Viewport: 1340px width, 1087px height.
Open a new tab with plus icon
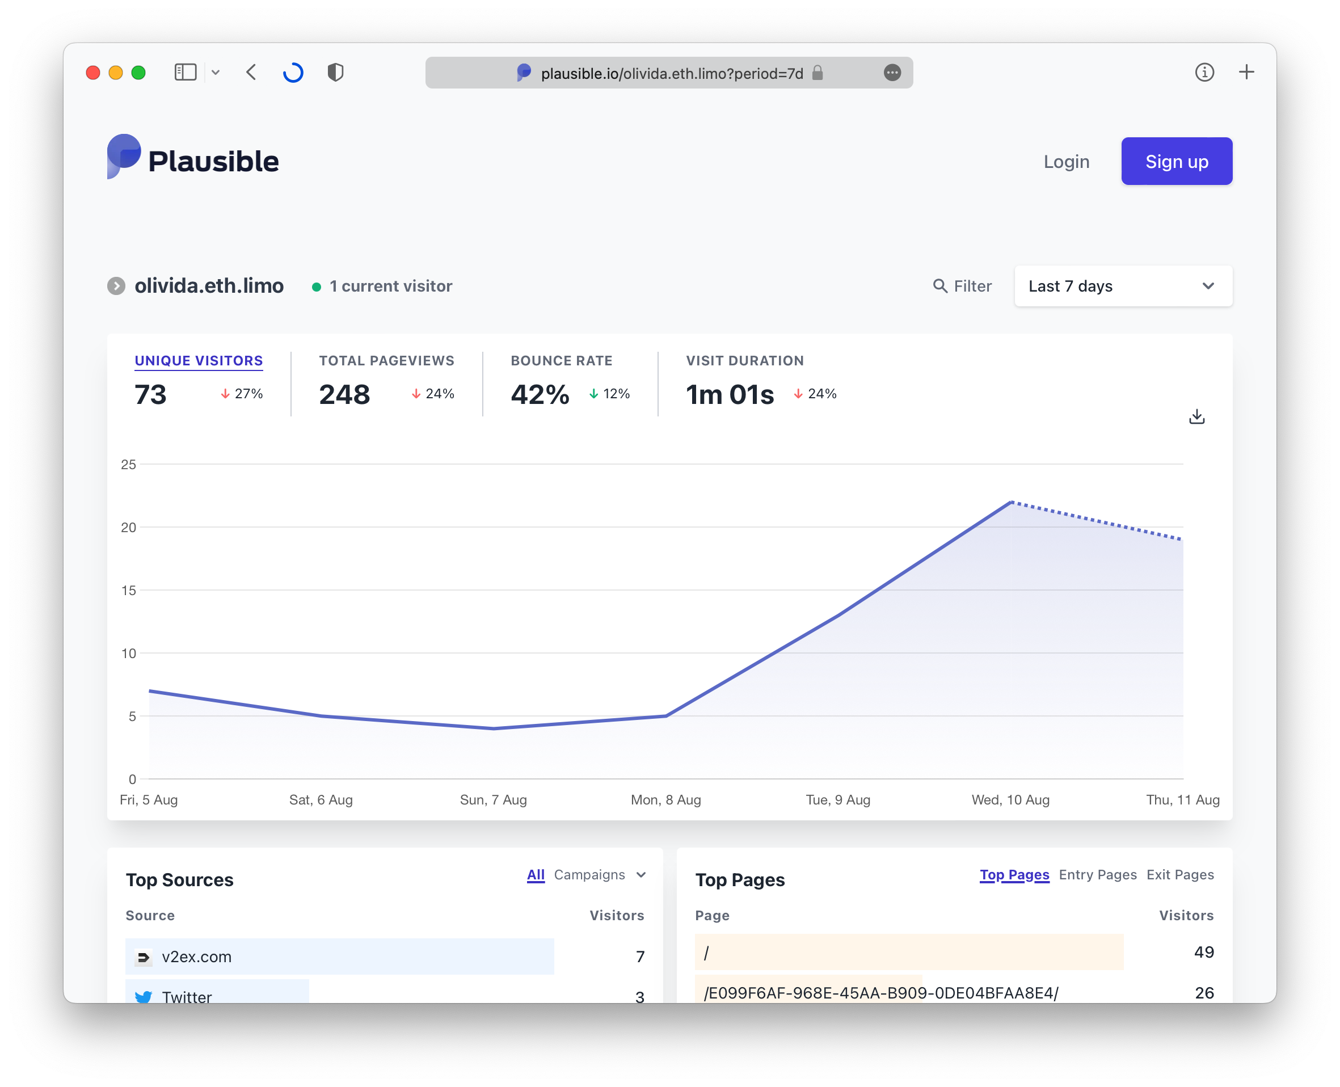click(1246, 73)
